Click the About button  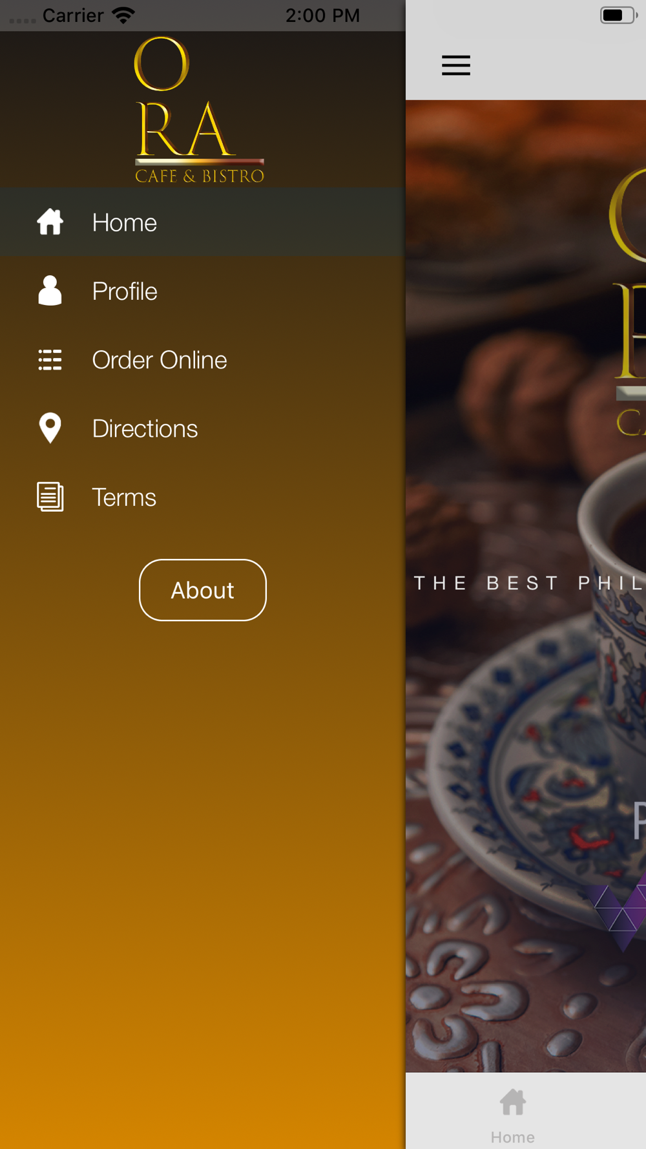click(x=203, y=590)
